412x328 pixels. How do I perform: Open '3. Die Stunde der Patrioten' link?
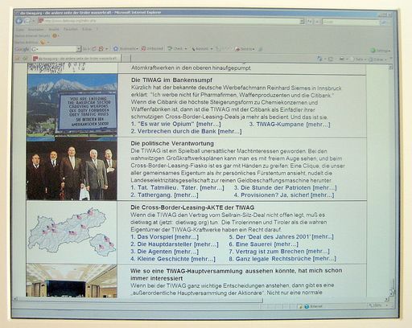pyautogui.click(x=286, y=187)
